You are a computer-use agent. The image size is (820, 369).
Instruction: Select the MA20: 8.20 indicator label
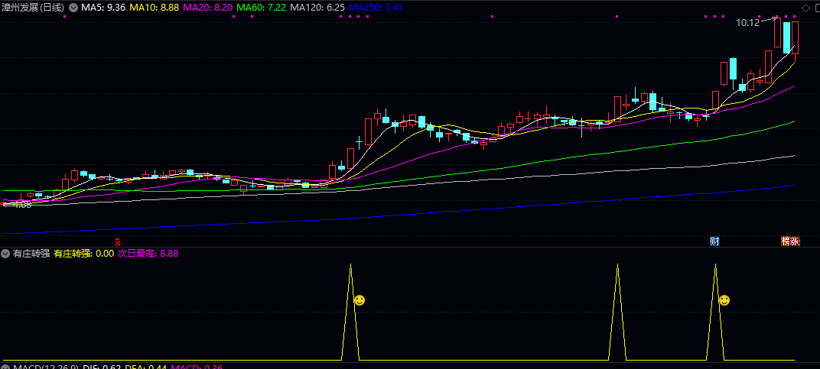208,8
